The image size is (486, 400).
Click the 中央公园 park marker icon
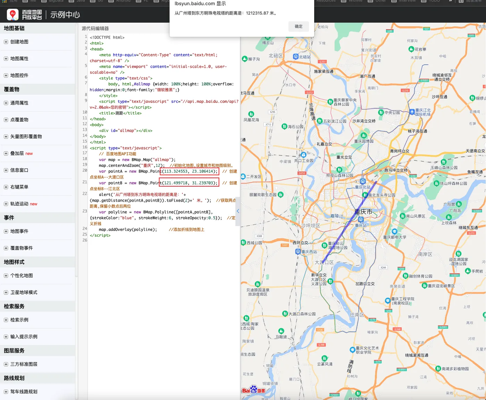tap(381, 112)
